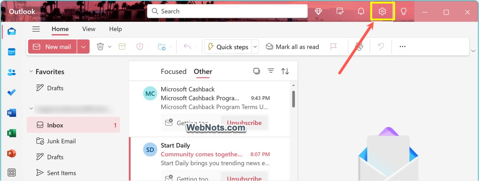
Task: Click the Flag icon in the toolbar
Action: 333,46
